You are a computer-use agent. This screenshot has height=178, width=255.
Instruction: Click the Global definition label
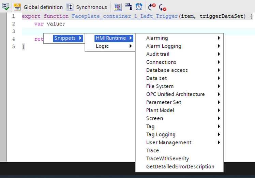pyautogui.click(x=43, y=7)
